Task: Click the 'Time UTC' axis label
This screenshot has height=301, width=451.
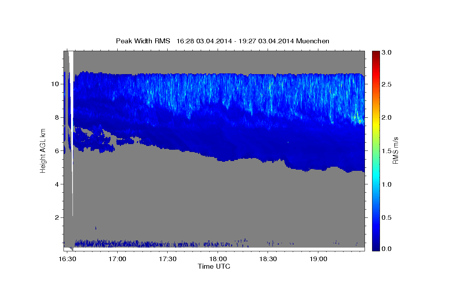Action: click(x=214, y=266)
